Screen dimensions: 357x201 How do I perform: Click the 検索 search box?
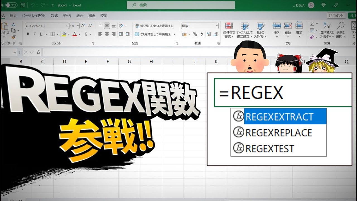tap(181, 5)
